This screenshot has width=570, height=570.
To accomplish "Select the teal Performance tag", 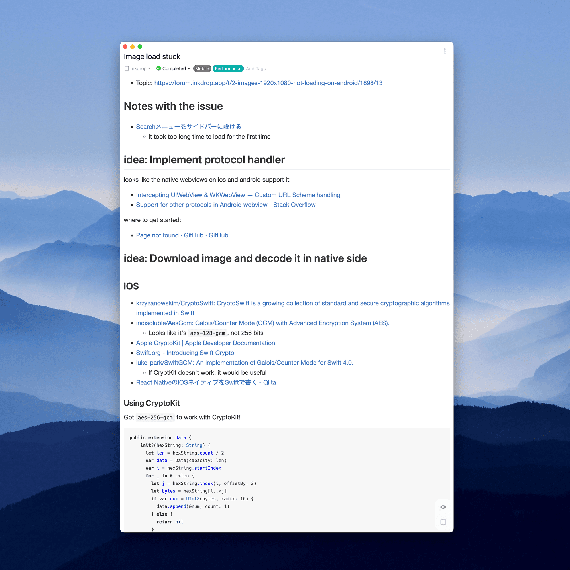I will pos(228,68).
